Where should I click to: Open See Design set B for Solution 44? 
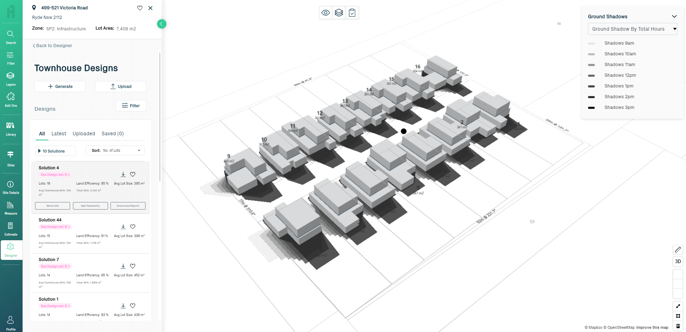(55, 227)
